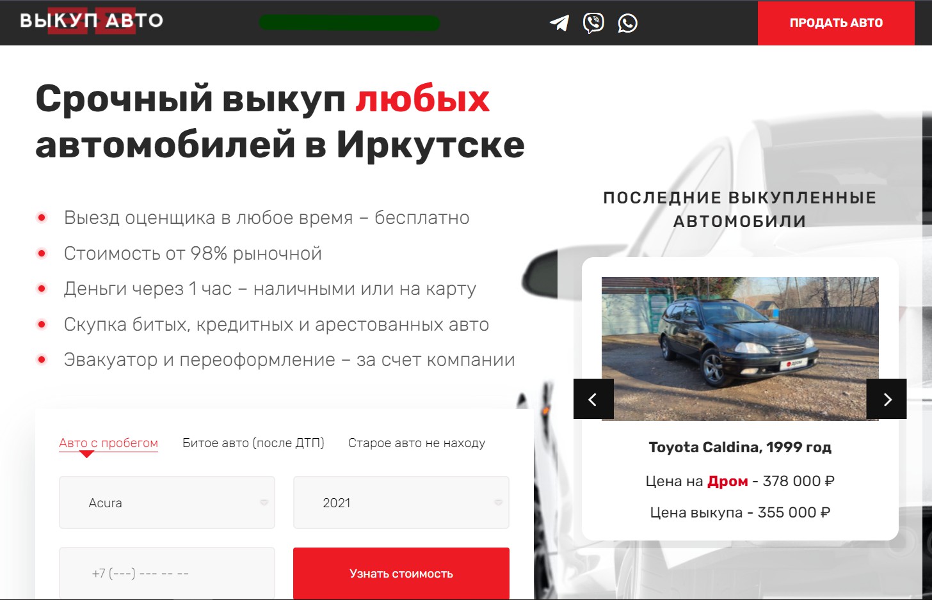Open the car brand dropdown showing Acura
932x600 pixels.
click(x=167, y=503)
